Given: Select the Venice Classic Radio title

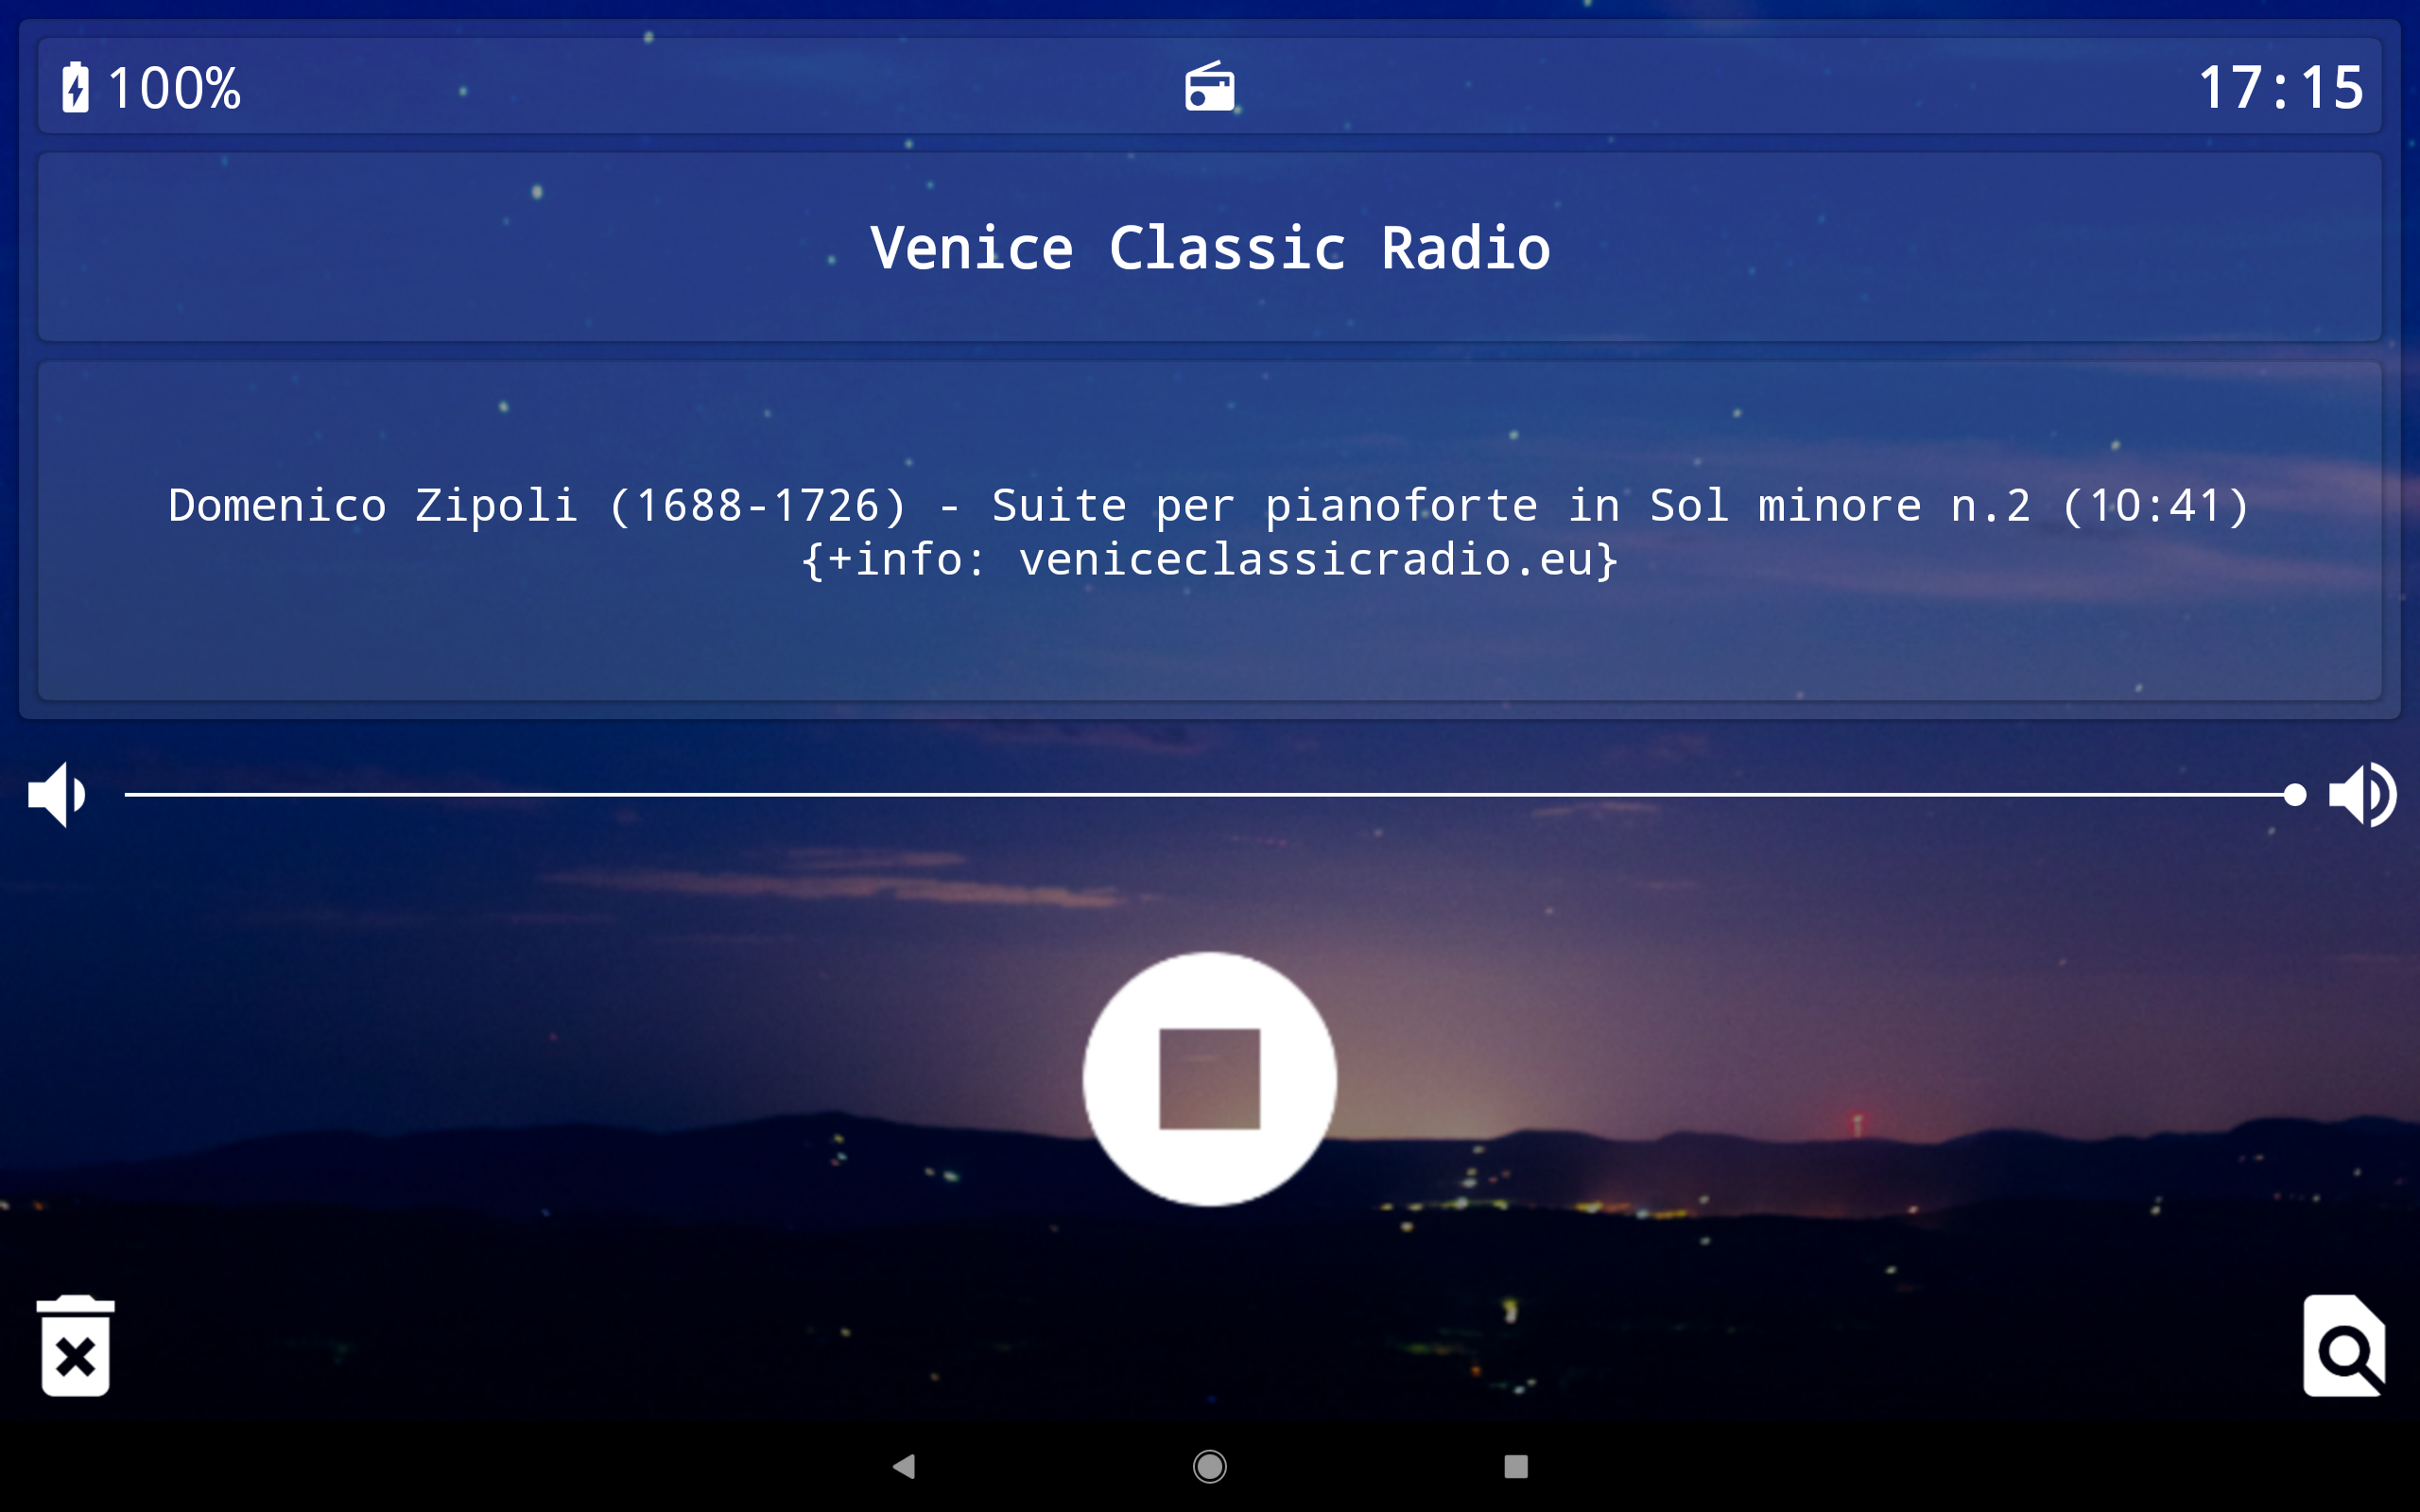Looking at the screenshot, I should 1210,248.
